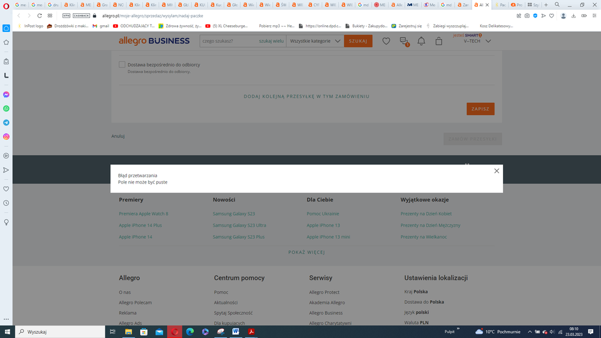The width and height of the screenshot is (601, 338).
Task: Check Dostawa bezpośrednio do odbiorcy box
Action: tap(122, 64)
